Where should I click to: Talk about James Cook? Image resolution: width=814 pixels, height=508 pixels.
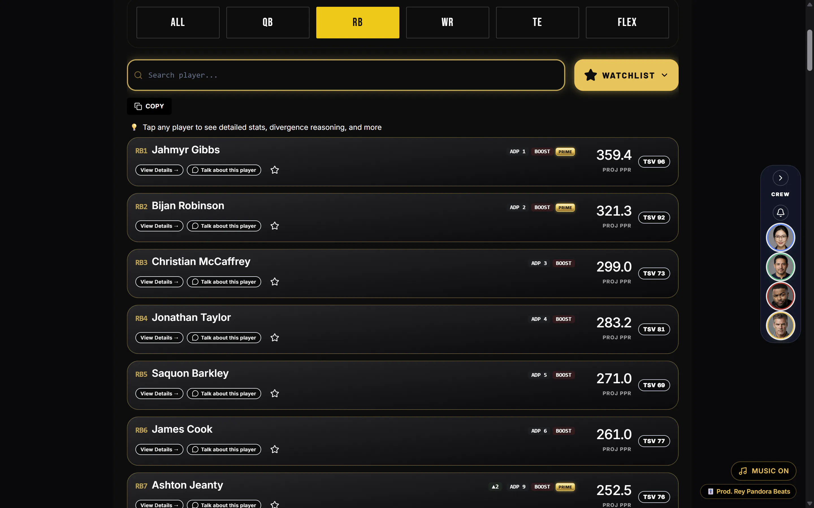click(224, 449)
